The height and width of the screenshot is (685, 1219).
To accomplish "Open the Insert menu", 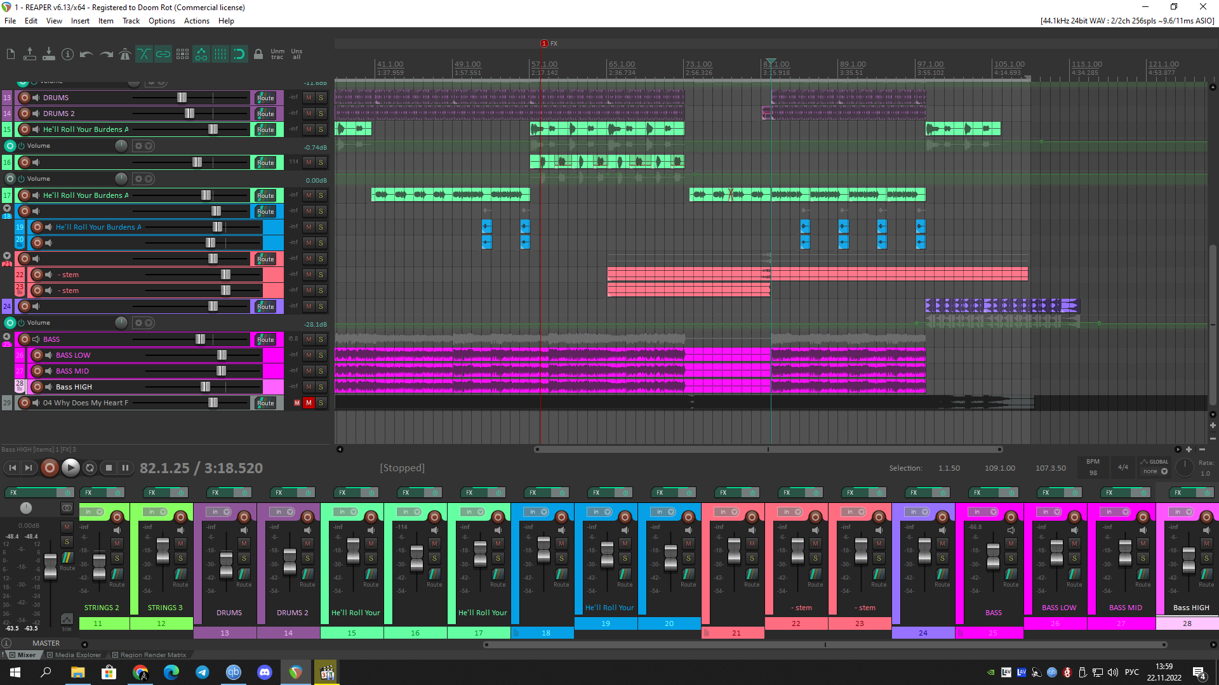I will [80, 21].
